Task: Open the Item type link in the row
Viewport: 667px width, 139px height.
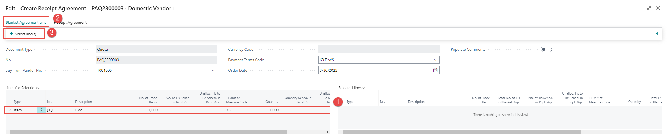Action: (x=18, y=110)
